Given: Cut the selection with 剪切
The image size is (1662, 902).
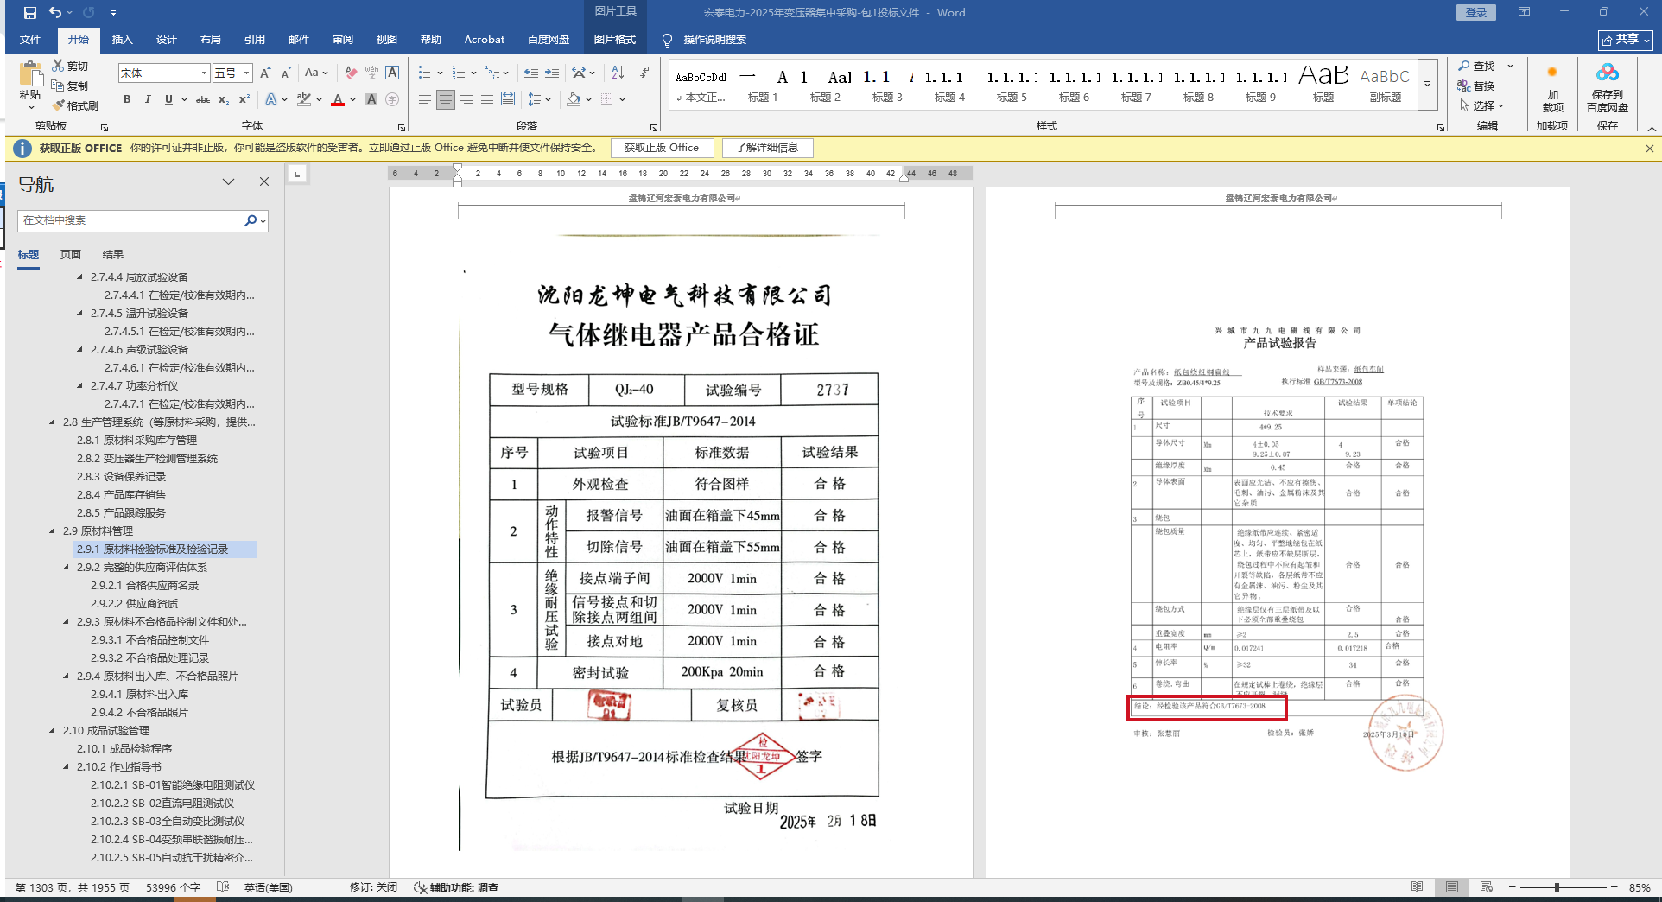Looking at the screenshot, I should pos(70,66).
